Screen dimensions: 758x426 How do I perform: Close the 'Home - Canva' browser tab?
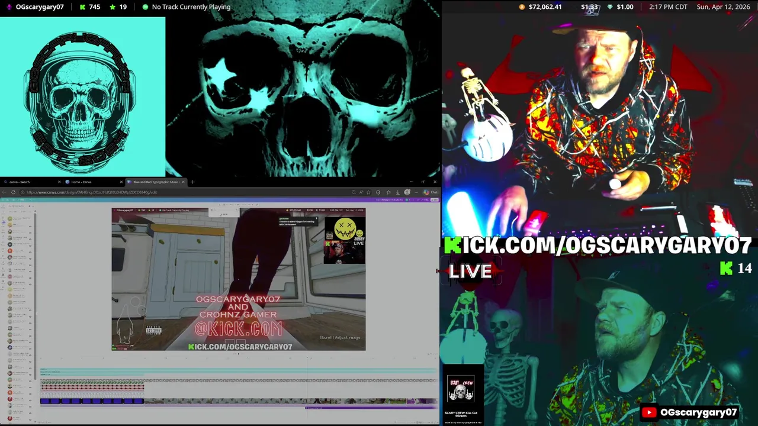pyautogui.click(x=121, y=182)
